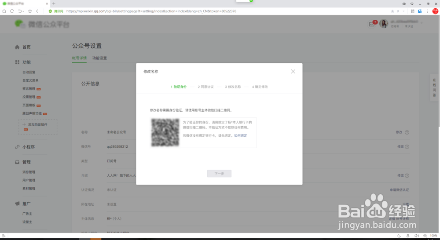The image size is (440, 240).
Task: Open the 在线问答 side panel tab
Action: pos(434,87)
